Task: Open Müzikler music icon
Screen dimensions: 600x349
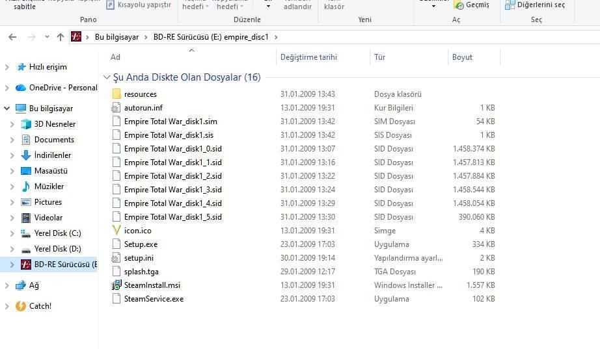Action: click(x=25, y=187)
